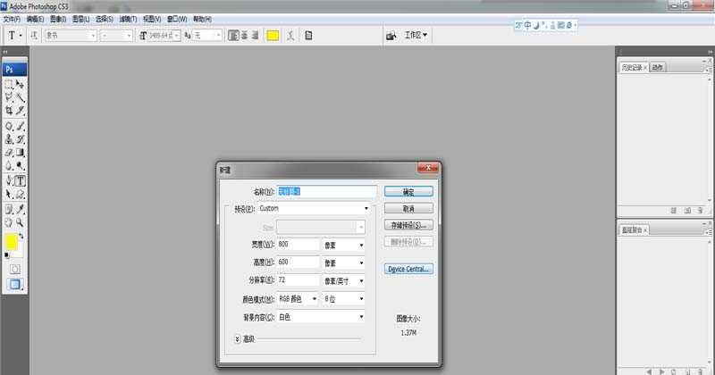
Task: Open the 文件(F) menu
Action: tap(12, 18)
